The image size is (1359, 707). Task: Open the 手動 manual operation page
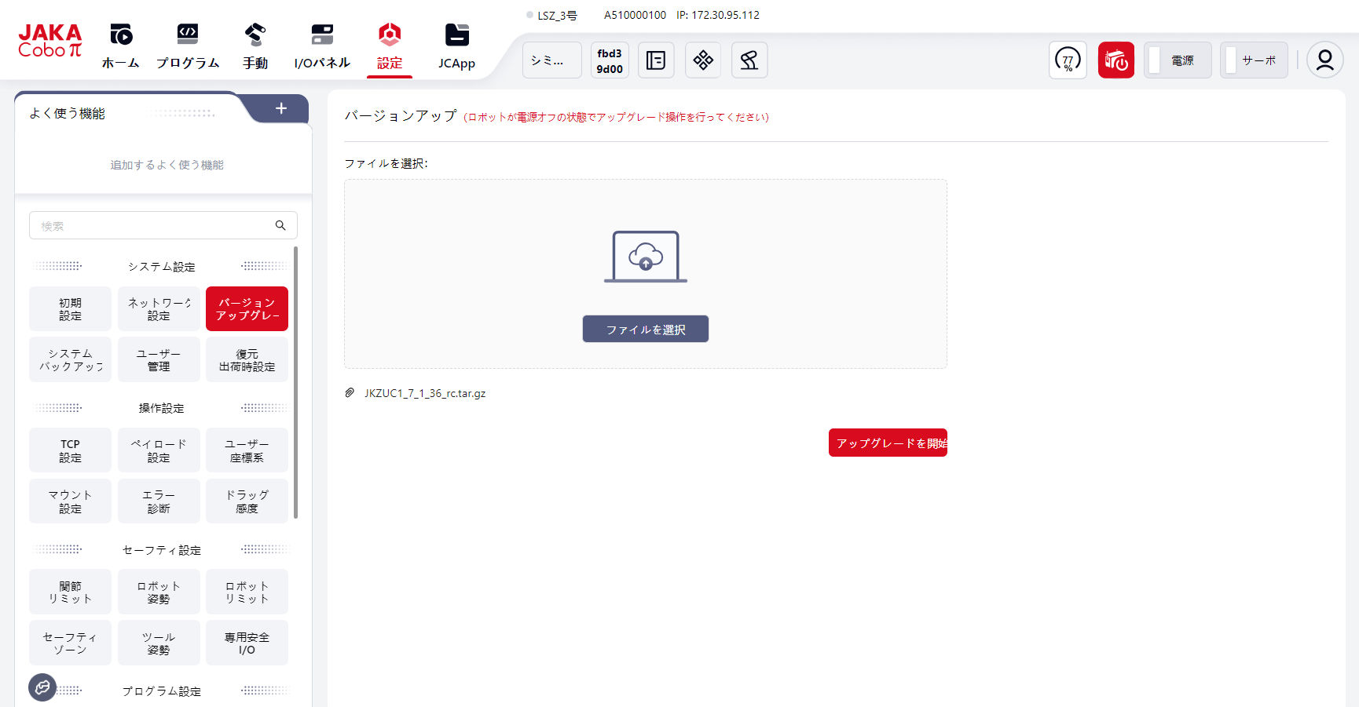pos(255,46)
